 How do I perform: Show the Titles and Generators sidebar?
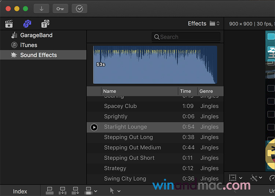45,24
